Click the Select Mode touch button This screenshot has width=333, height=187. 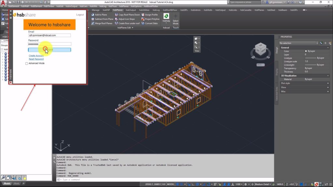(176, 19)
